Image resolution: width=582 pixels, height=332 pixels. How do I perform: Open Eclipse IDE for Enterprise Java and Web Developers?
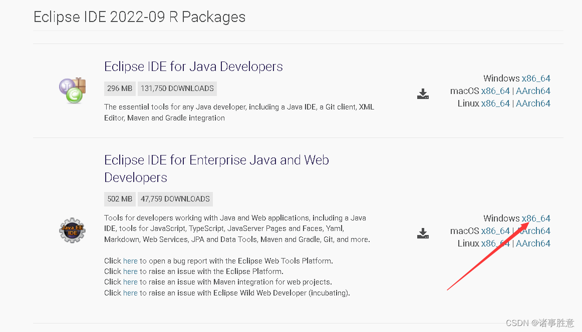point(216,168)
